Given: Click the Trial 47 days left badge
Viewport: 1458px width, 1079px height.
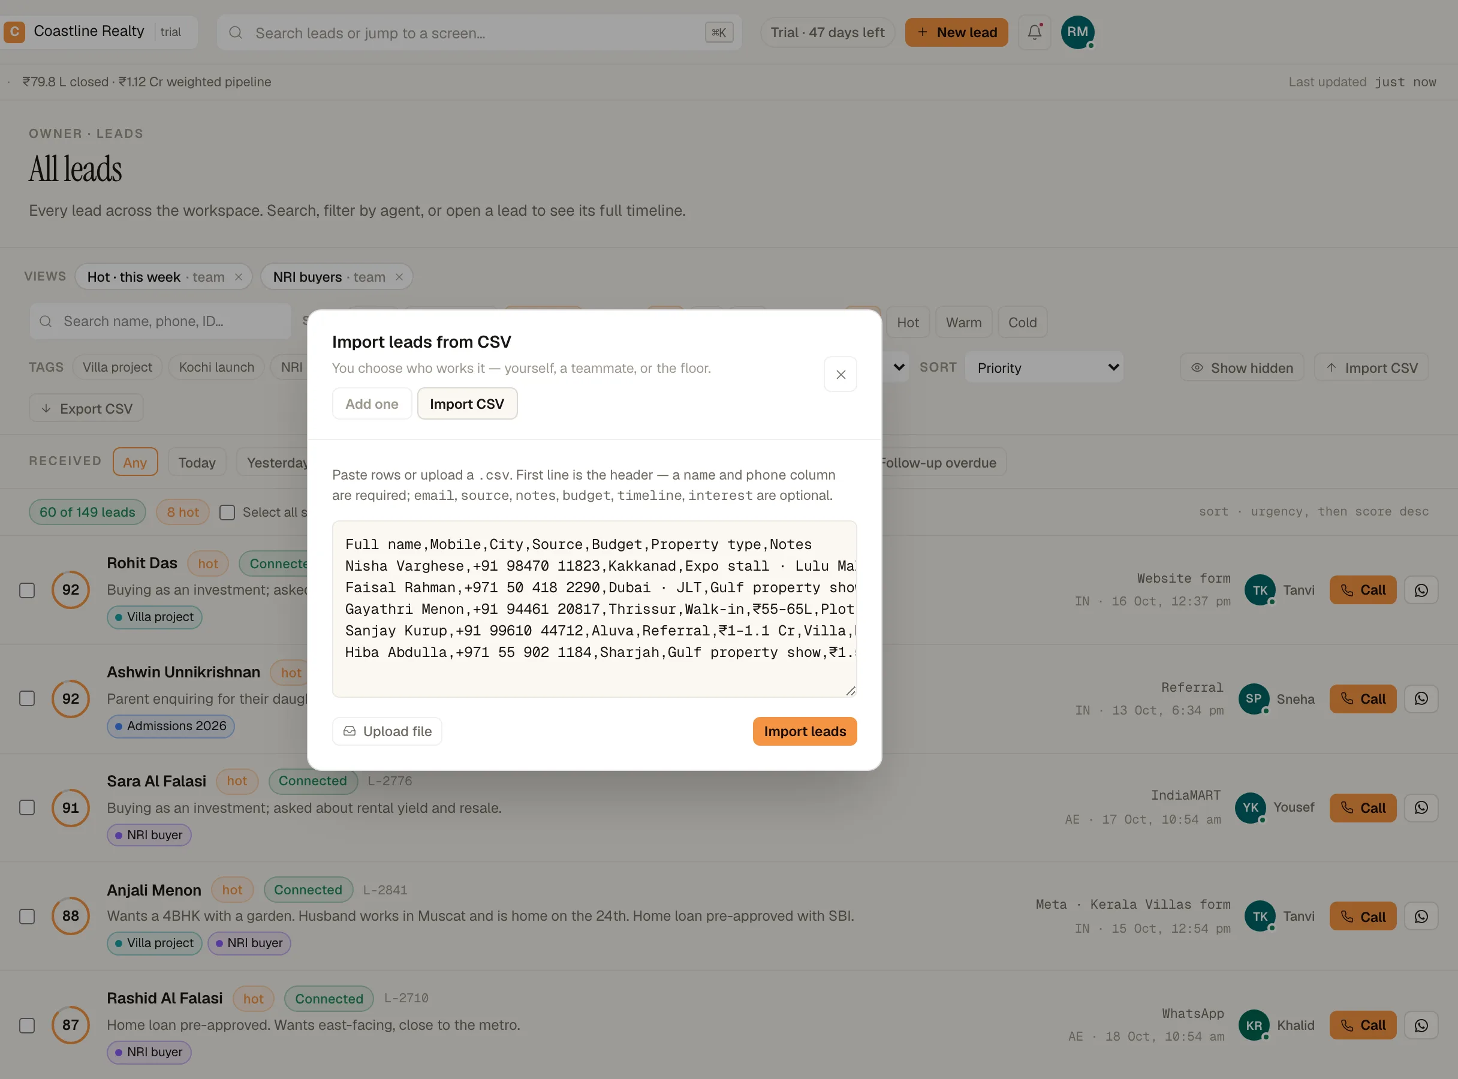Looking at the screenshot, I should pos(827,32).
